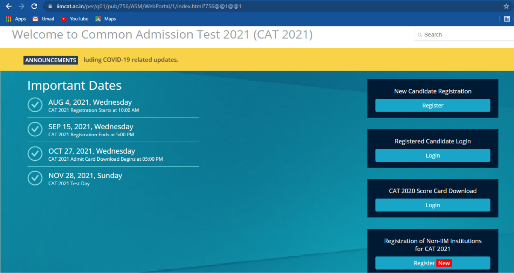
Task: Click the Welcome to Common Admission Test heading
Action: pos(162,35)
